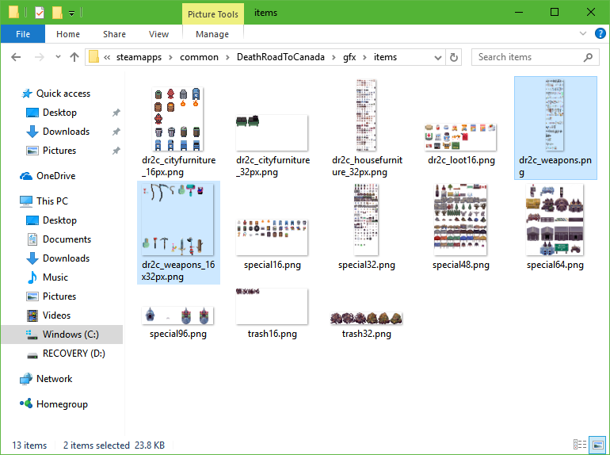Select the special48.png thumbnail image

click(x=460, y=220)
